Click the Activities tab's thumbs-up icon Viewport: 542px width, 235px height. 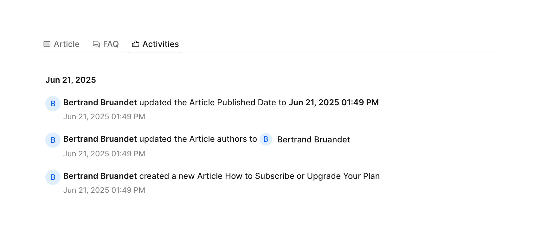click(136, 44)
